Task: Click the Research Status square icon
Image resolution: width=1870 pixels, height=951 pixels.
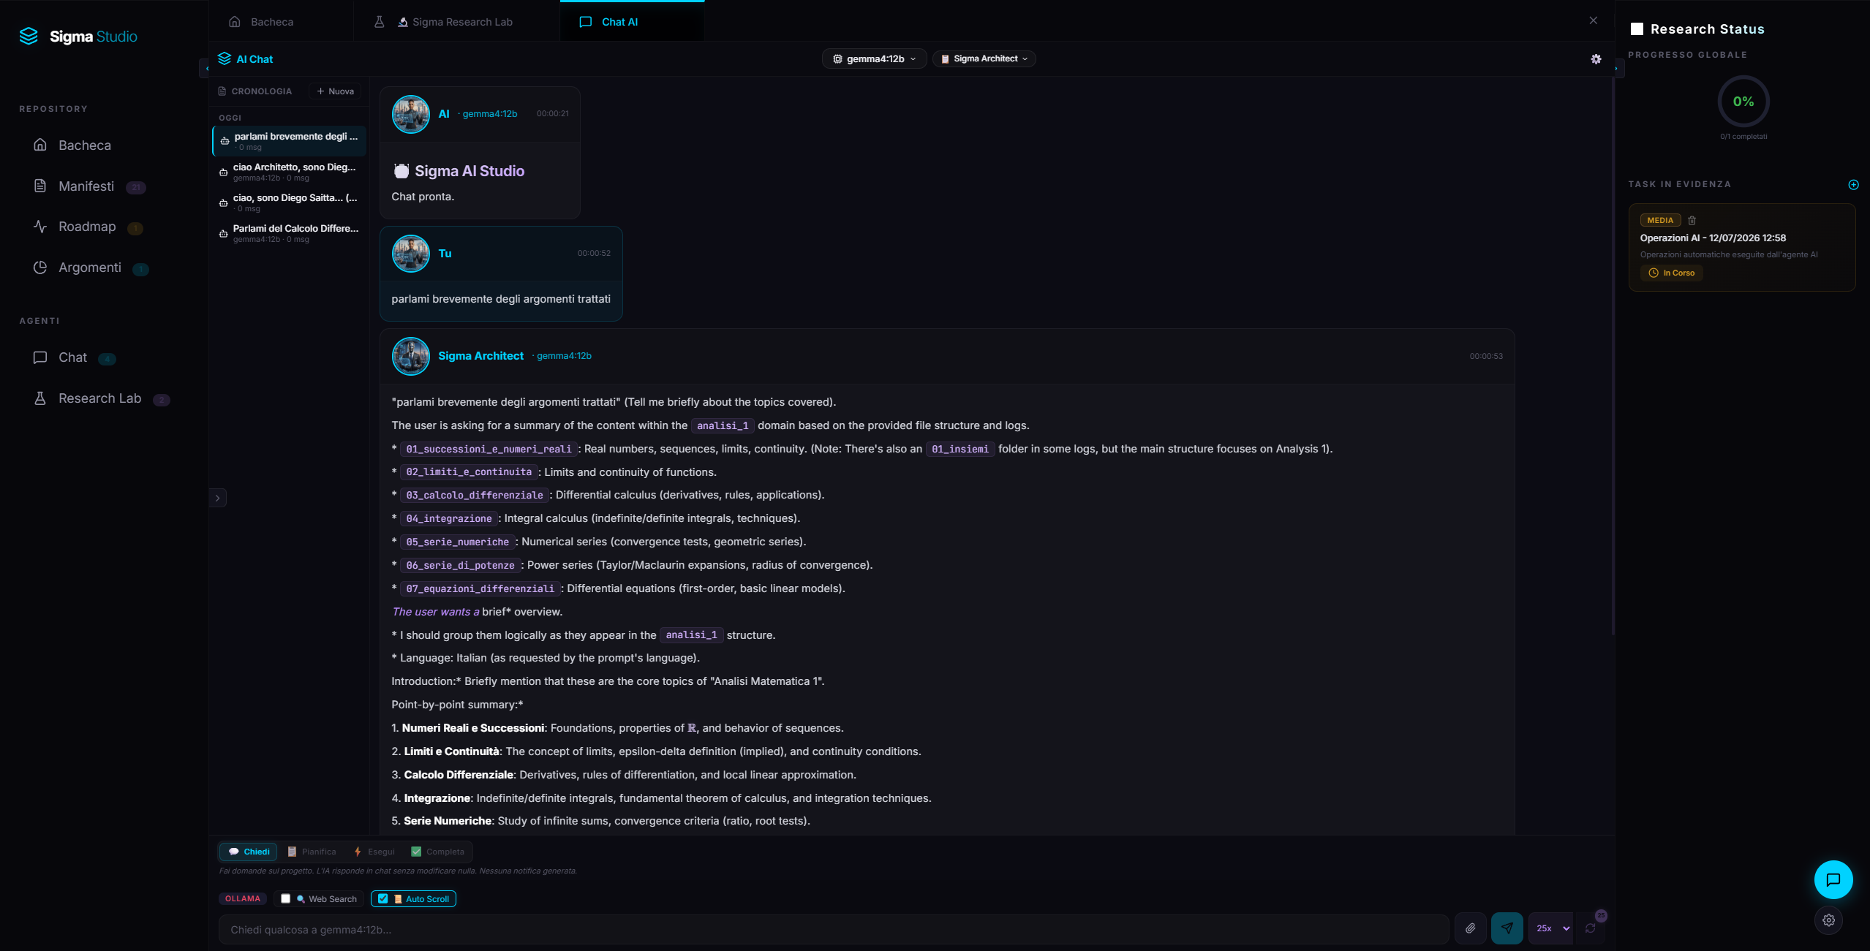Action: click(1637, 29)
